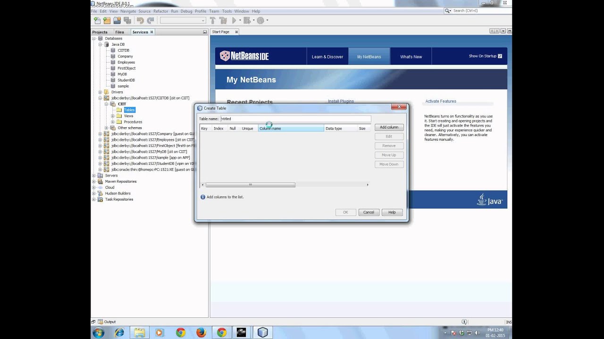The height and width of the screenshot is (339, 604).
Task: Click the Undo toolbar icon
Action: tap(140, 20)
